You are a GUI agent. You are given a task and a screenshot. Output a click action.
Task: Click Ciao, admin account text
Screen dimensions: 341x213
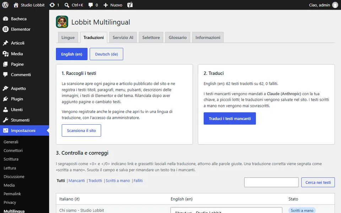319,5
